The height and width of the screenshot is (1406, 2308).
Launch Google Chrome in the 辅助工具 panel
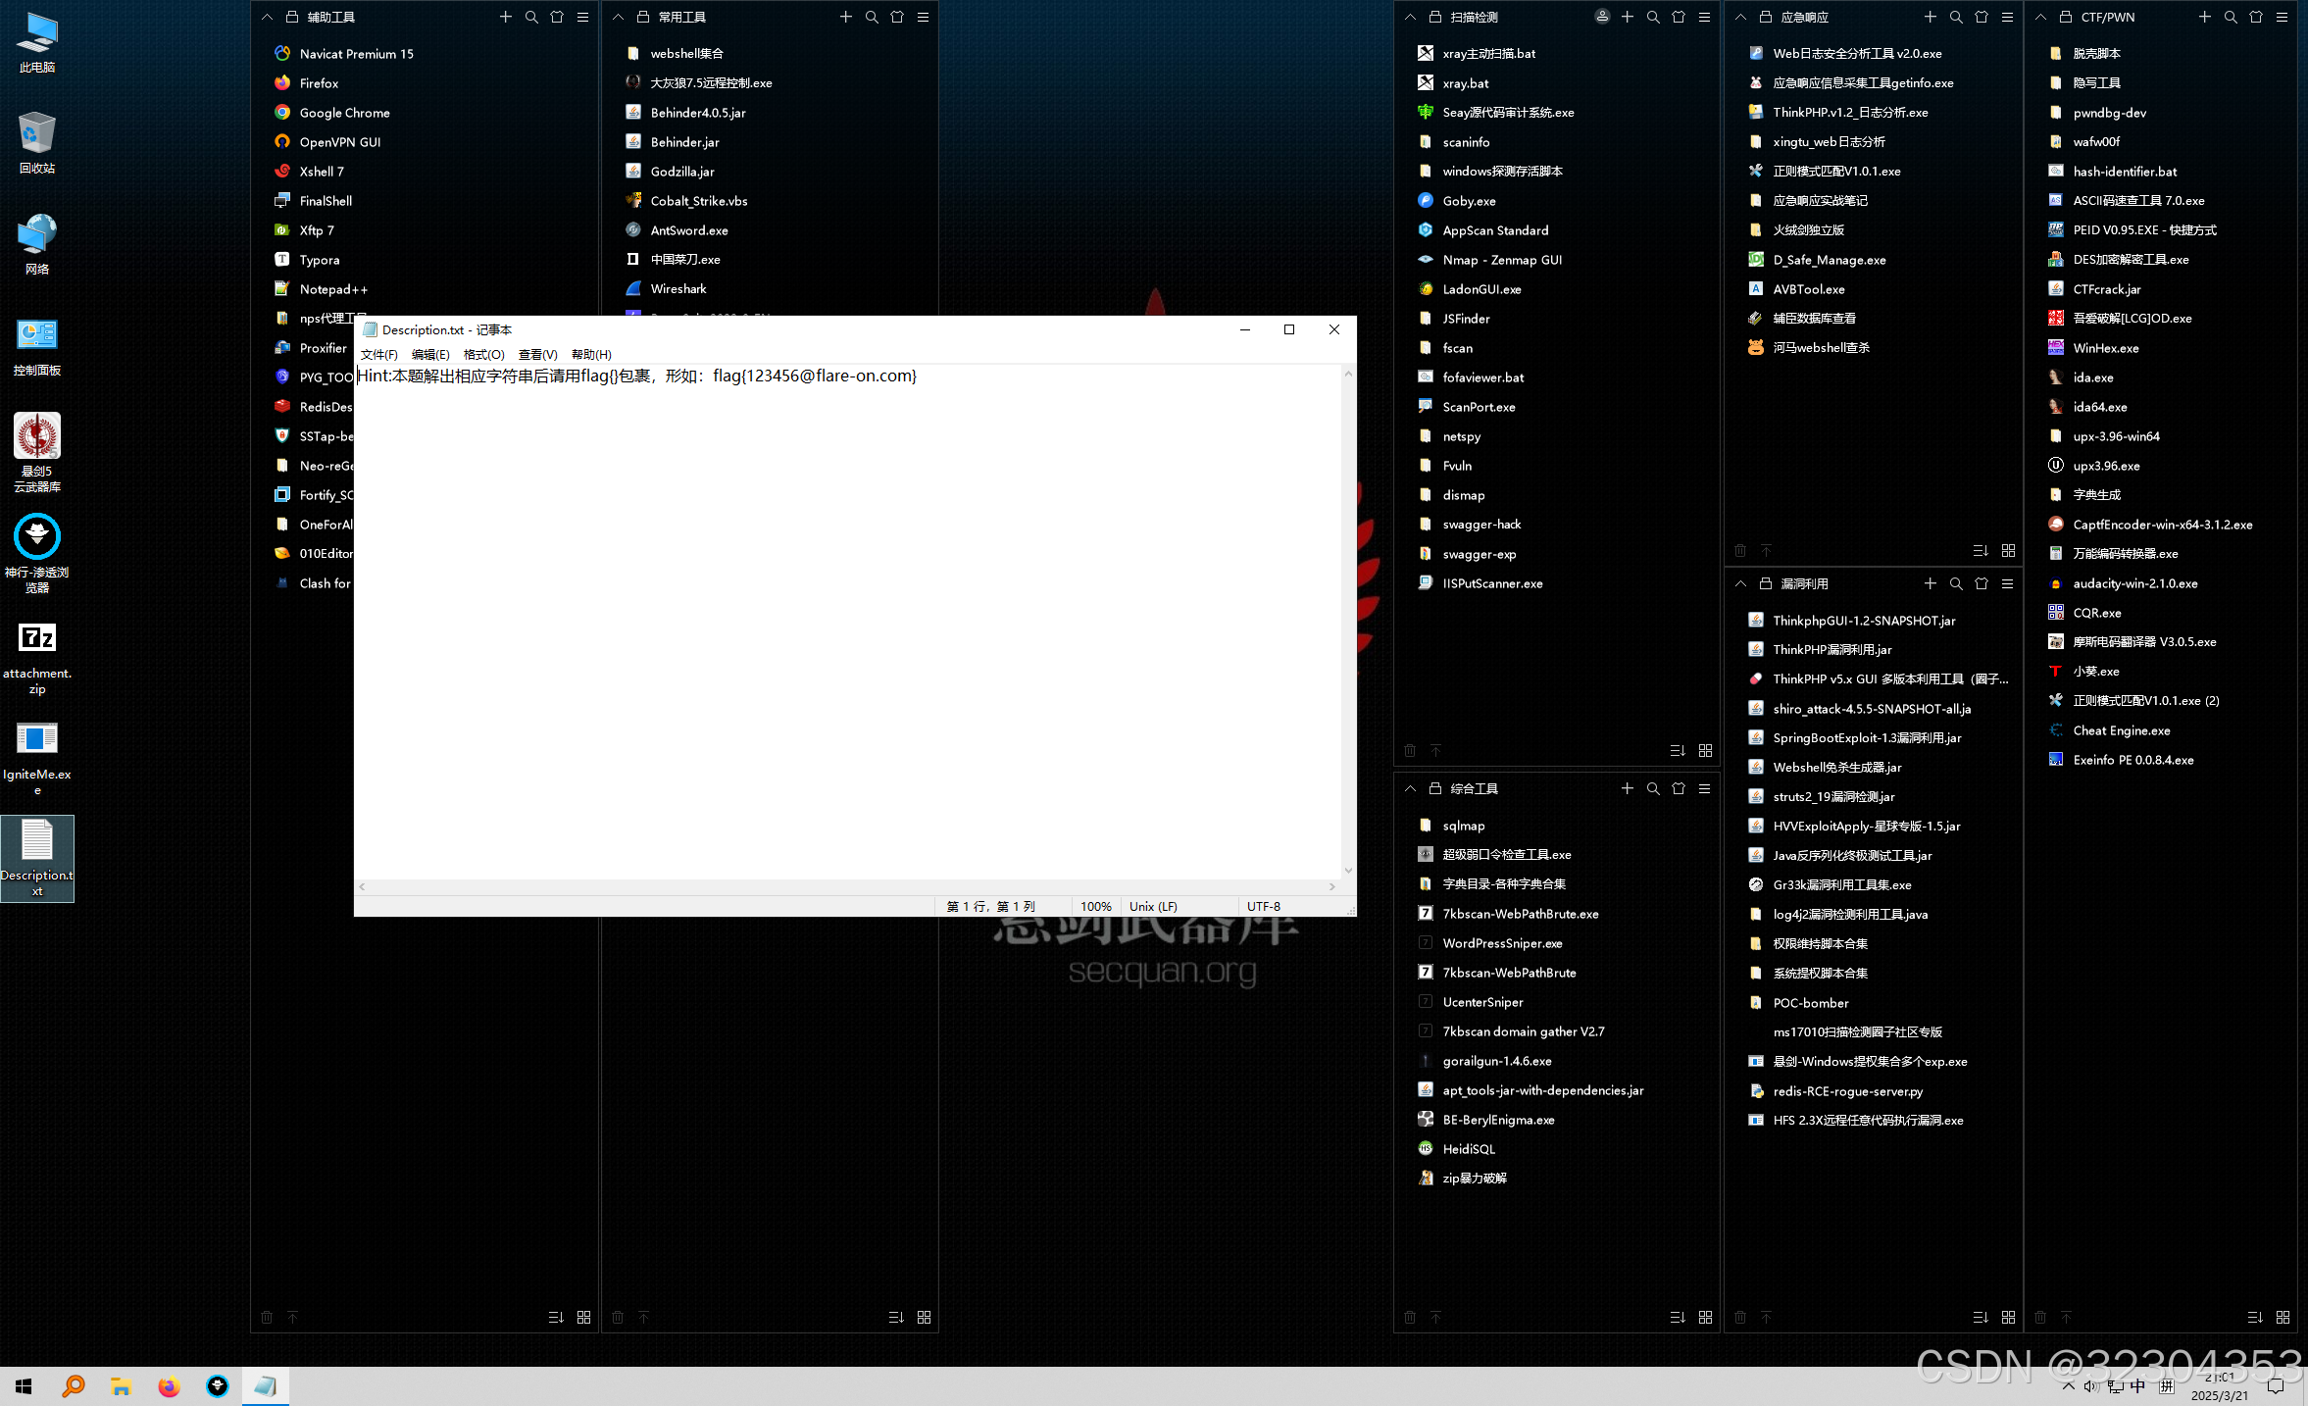click(x=344, y=113)
